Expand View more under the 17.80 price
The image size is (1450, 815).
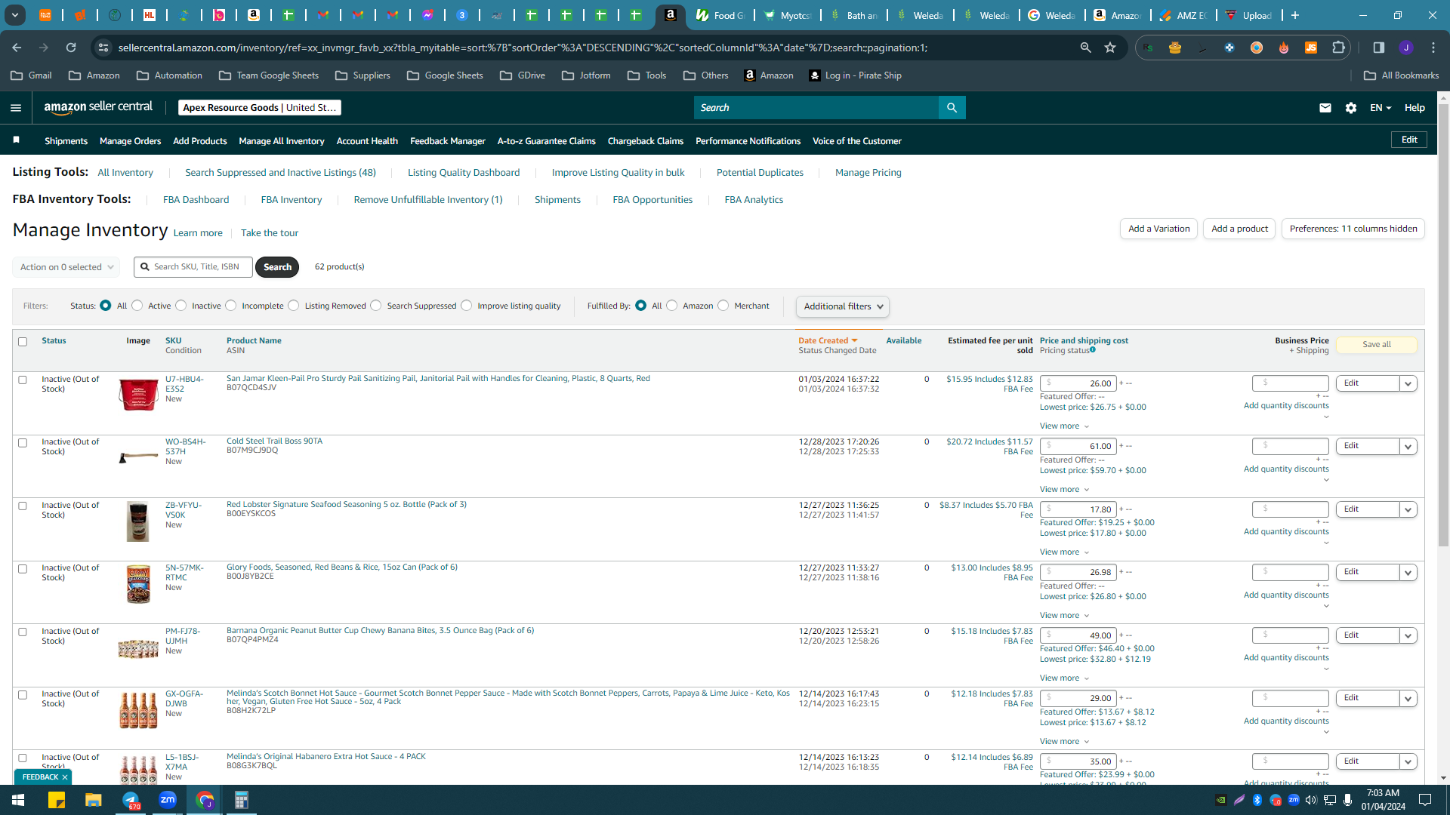point(1064,552)
